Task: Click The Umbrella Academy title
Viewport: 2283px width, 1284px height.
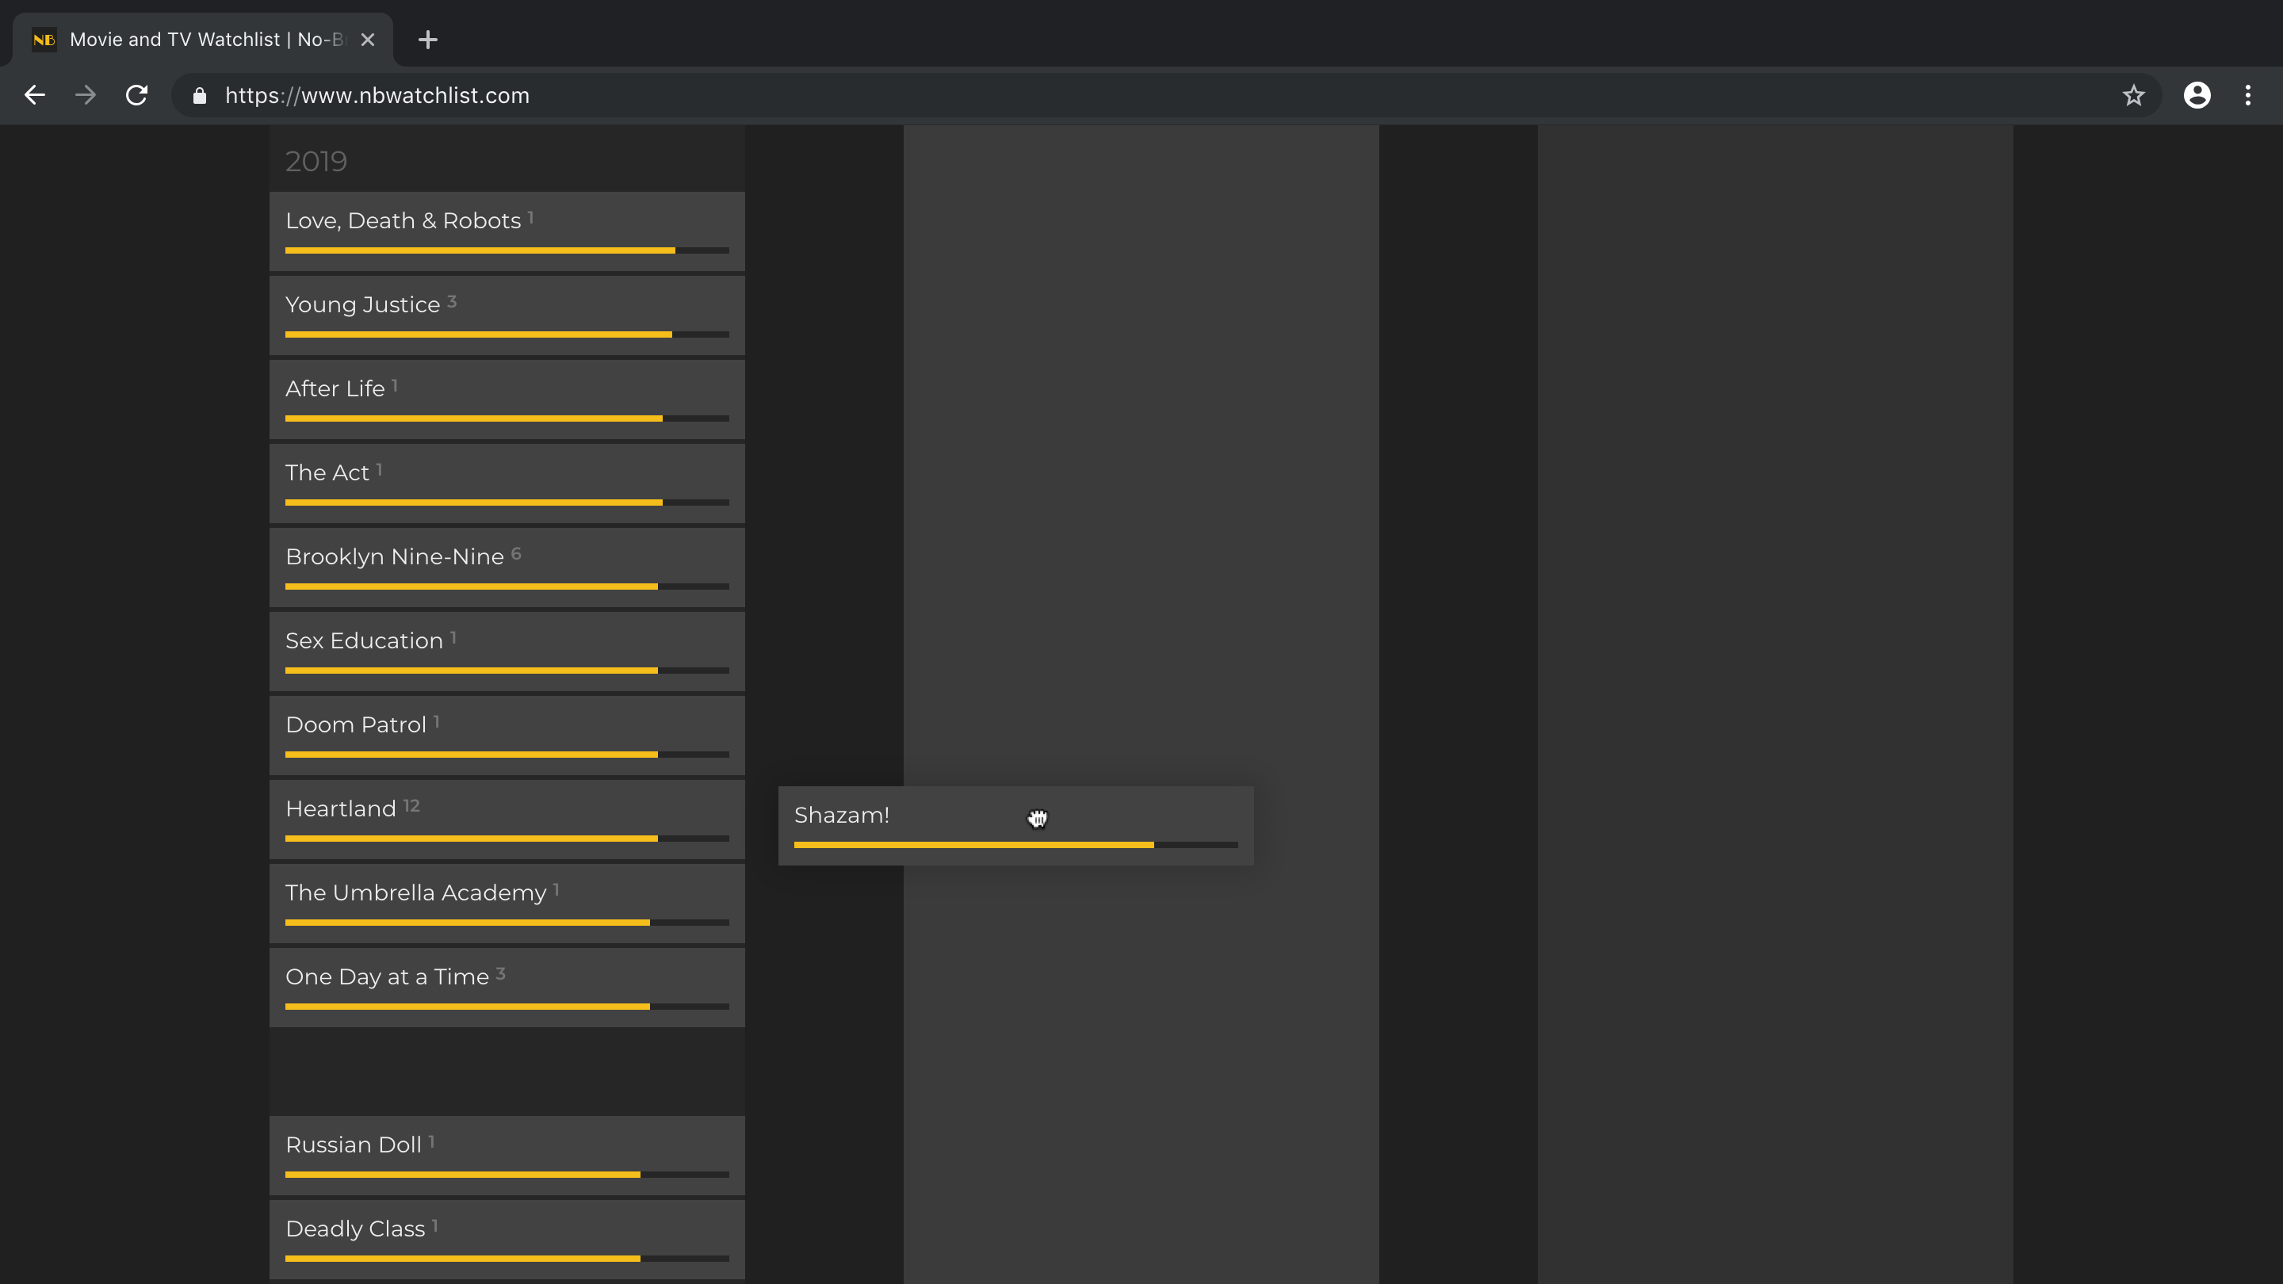Action: click(415, 892)
